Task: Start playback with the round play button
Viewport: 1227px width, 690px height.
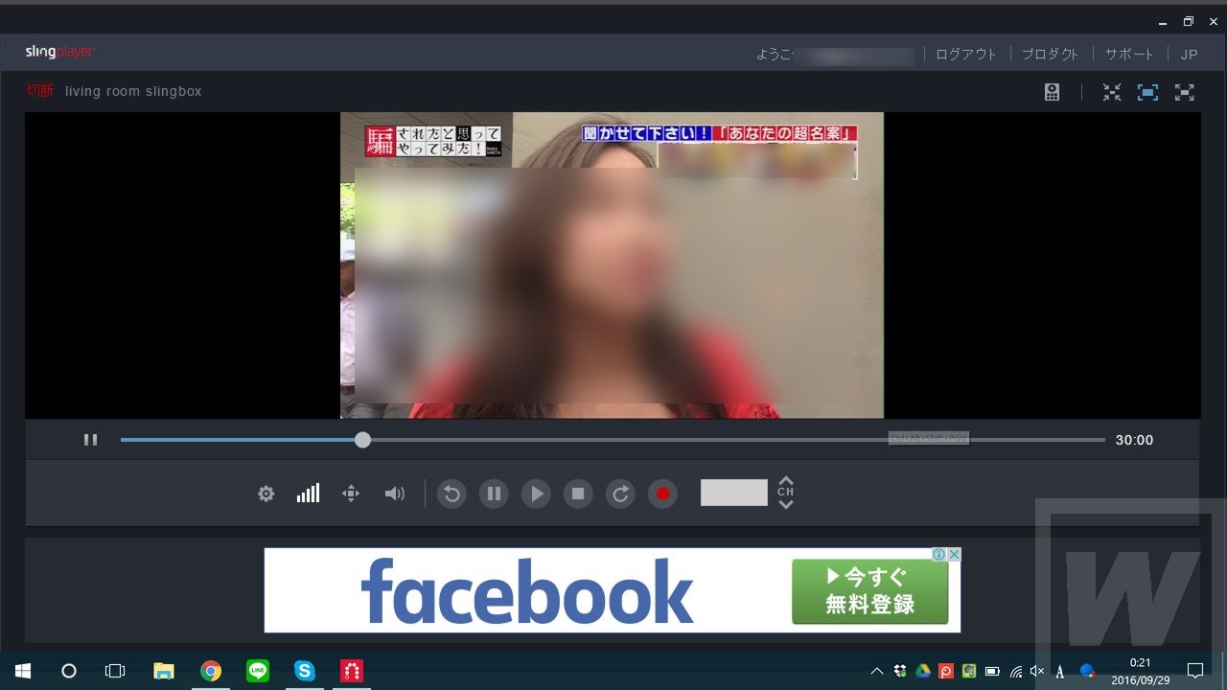Action: click(x=536, y=494)
